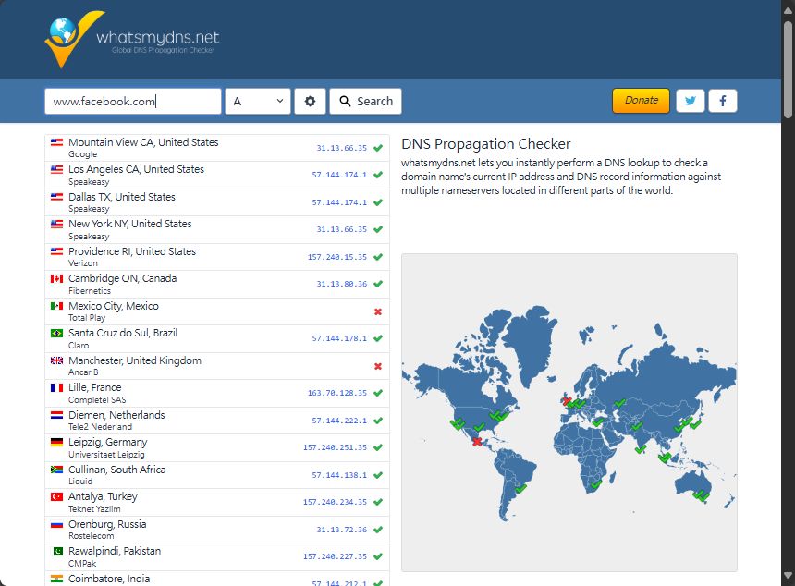
Task: Click IP 157.240.251.35 for Leipzig
Action: click(335, 447)
